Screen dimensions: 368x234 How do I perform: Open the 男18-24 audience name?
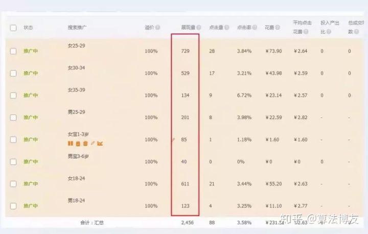click(x=77, y=200)
